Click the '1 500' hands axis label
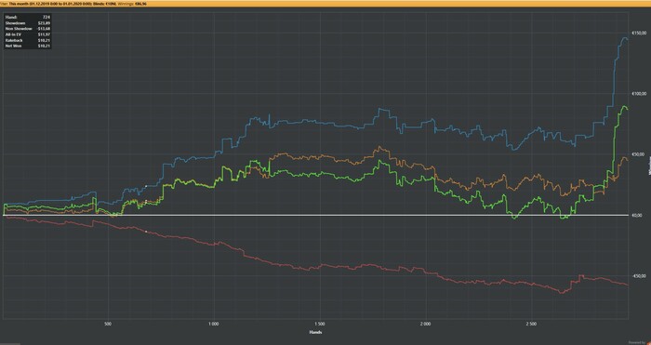This screenshot has height=345, width=651. pyautogui.click(x=320, y=323)
